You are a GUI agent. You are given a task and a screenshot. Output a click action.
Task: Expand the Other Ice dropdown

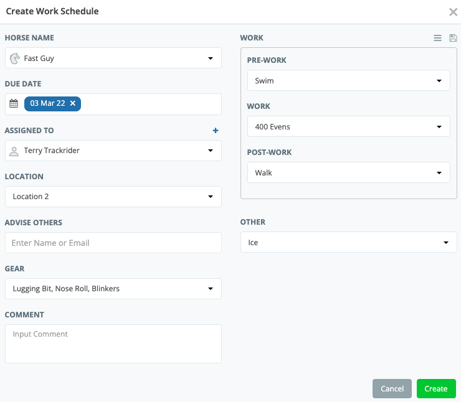coord(445,243)
